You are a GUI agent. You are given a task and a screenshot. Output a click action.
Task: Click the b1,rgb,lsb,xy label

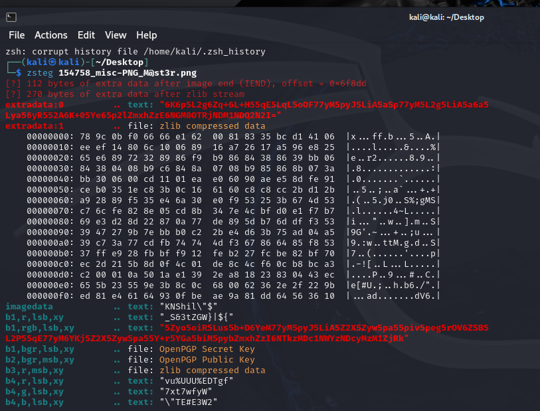coord(40,328)
